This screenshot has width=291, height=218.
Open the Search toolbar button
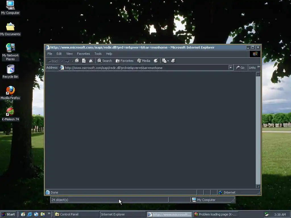tap(105, 61)
